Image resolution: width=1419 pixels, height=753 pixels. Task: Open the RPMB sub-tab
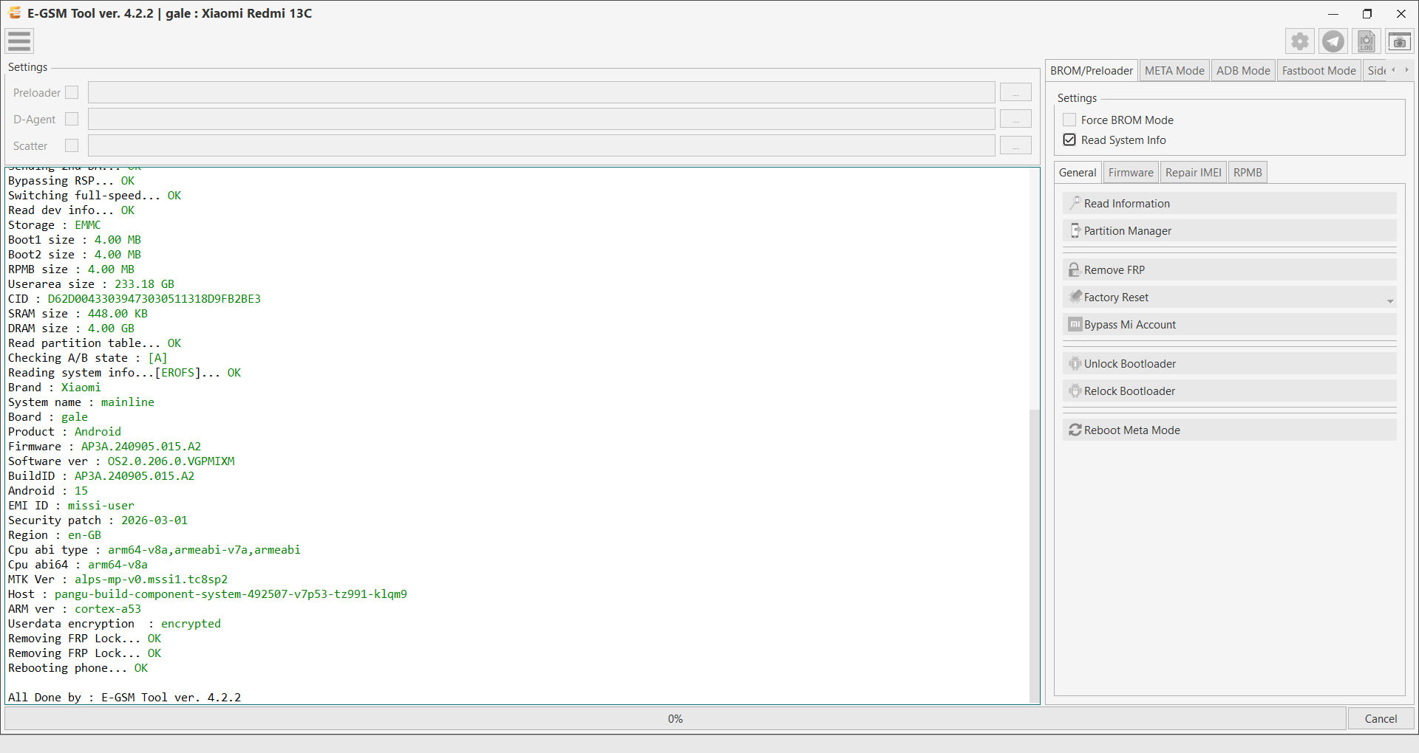pos(1248,172)
